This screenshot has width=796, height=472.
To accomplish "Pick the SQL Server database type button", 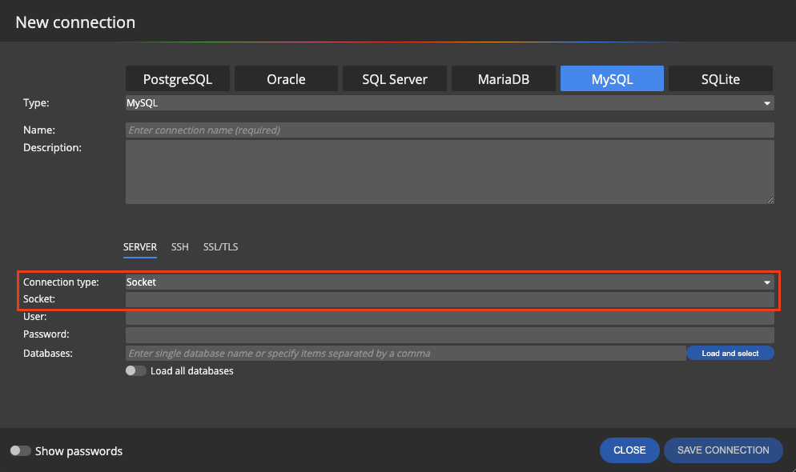I will click(x=395, y=78).
